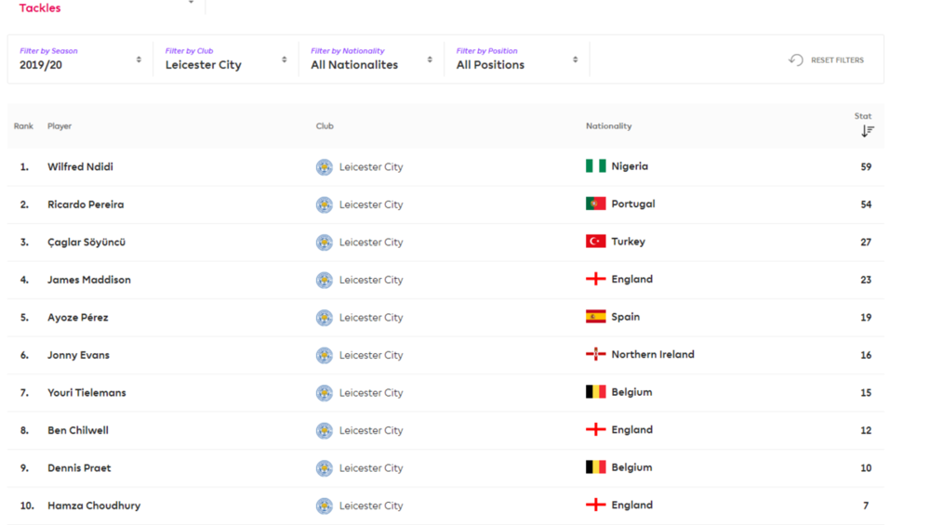Click the Northern Ireland flag icon
This screenshot has width=930, height=525.
pyautogui.click(x=595, y=354)
